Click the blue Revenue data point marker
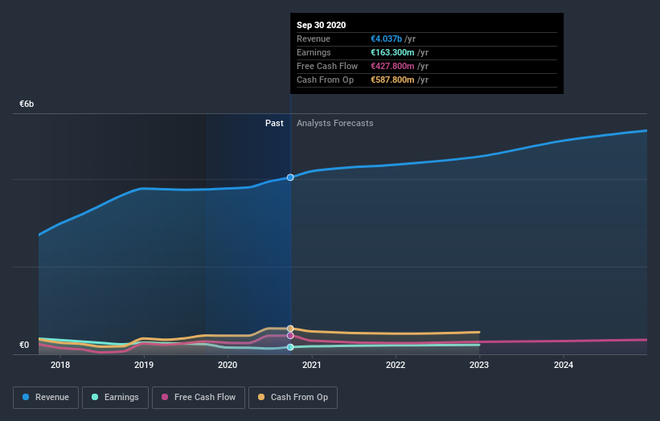 coord(290,178)
